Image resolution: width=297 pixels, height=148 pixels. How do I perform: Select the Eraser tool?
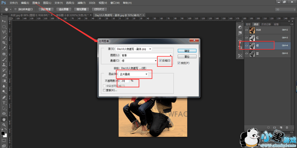point(4,76)
